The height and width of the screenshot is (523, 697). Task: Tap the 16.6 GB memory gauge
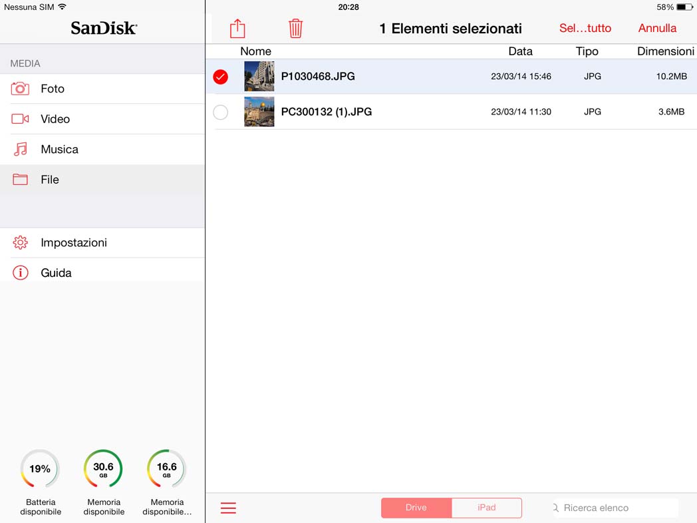167,468
